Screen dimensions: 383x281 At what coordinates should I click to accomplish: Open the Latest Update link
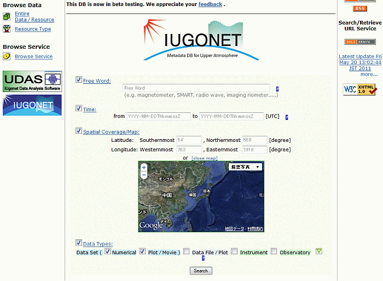360,62
